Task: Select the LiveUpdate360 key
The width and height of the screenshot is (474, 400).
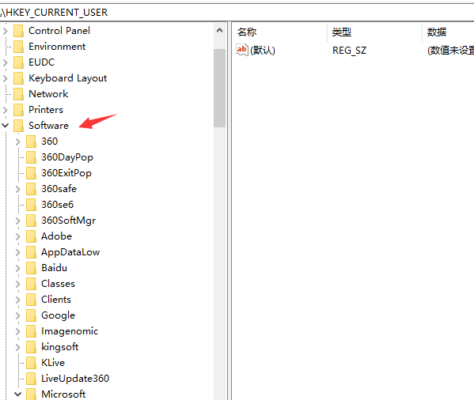Action: (x=75, y=379)
